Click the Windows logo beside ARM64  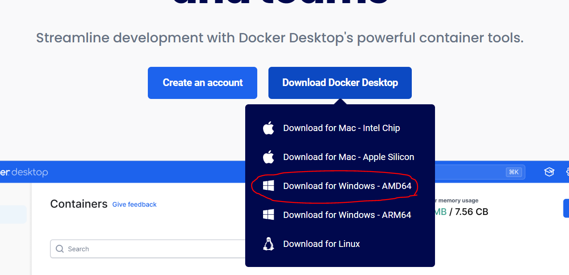click(x=268, y=215)
